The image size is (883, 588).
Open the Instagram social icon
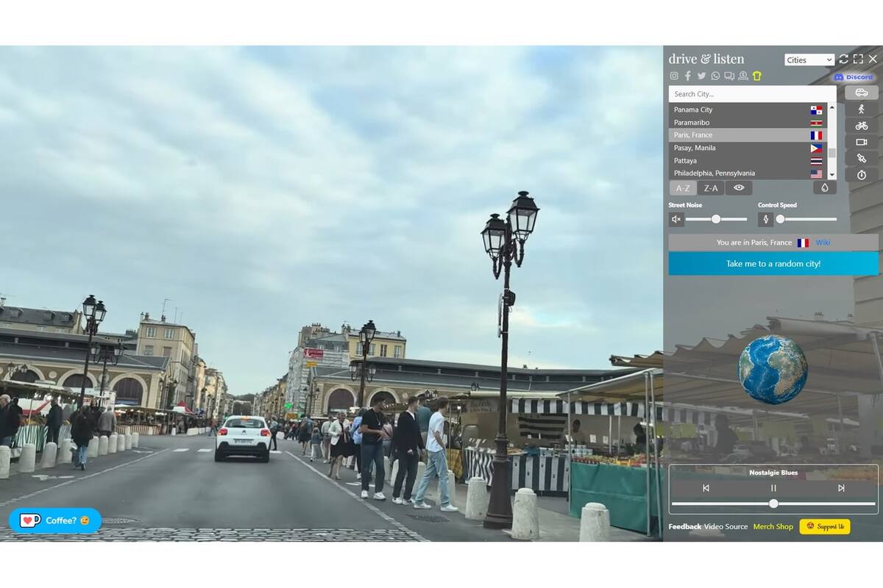pos(673,76)
